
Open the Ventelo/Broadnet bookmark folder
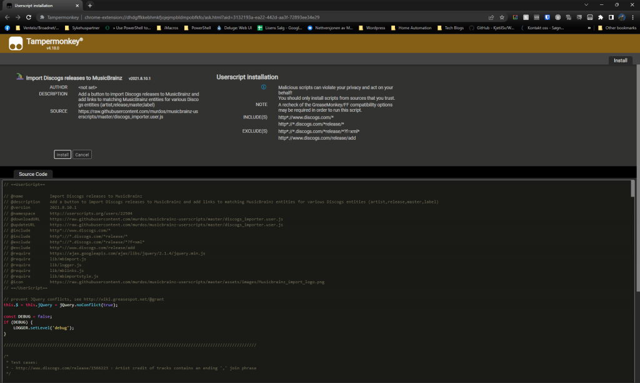(x=37, y=28)
